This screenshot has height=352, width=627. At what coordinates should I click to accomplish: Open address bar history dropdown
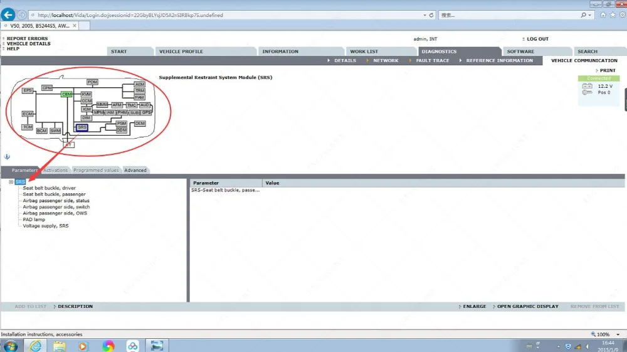(424, 15)
